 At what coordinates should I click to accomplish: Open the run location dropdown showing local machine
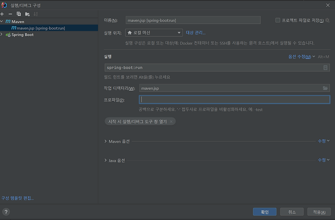tap(154, 33)
